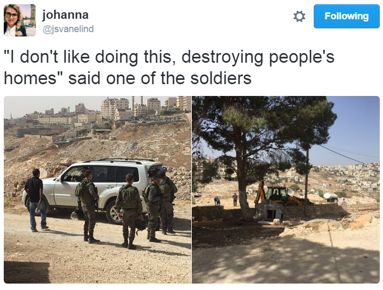Click the soldier holding a helmet

(129, 211)
